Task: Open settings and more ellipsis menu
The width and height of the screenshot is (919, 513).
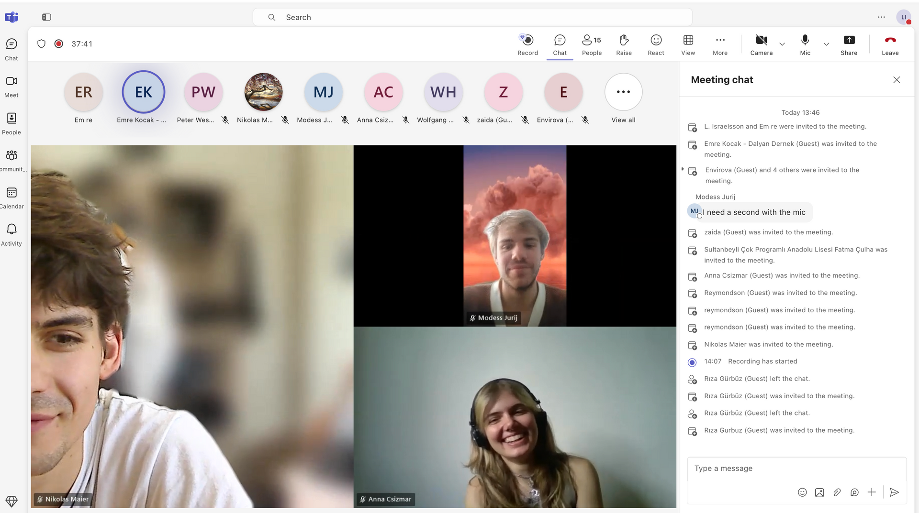Action: point(881,17)
